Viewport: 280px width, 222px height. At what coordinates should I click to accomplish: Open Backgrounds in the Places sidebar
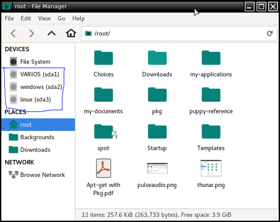click(38, 137)
